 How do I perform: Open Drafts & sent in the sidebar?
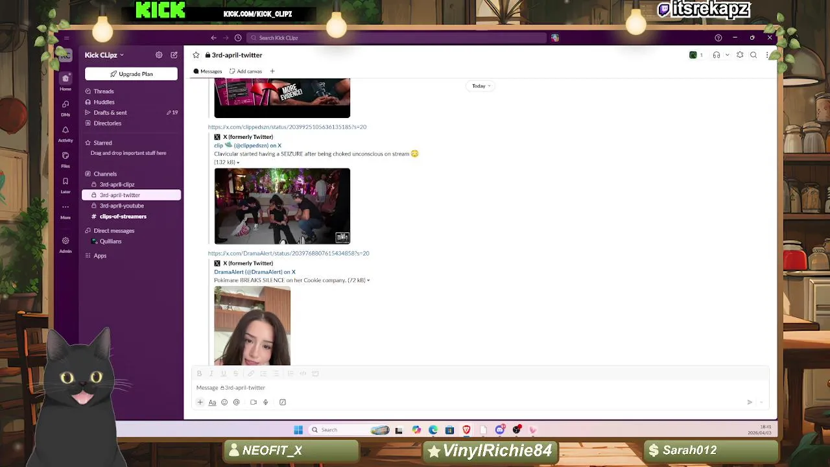click(131, 113)
